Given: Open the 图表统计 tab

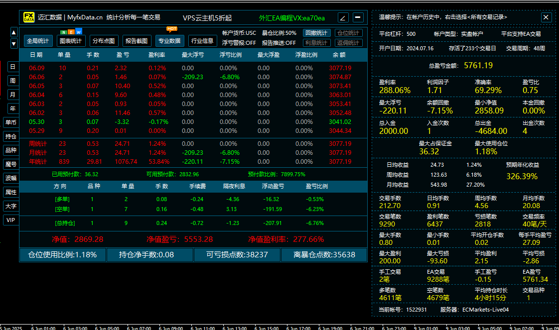Looking at the screenshot, I should [71, 41].
